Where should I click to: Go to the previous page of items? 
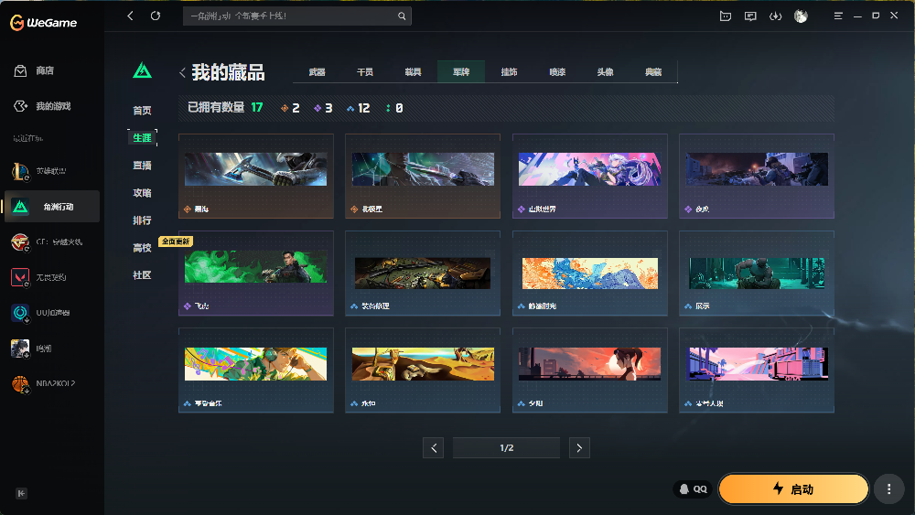pos(433,448)
